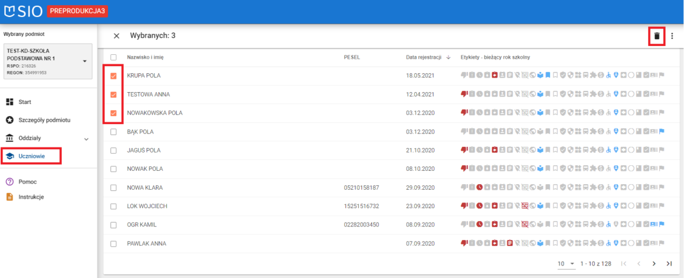Screen dimensions: 684x278
Task: Click sort arrow beside Data rejestracji
Action: point(448,57)
